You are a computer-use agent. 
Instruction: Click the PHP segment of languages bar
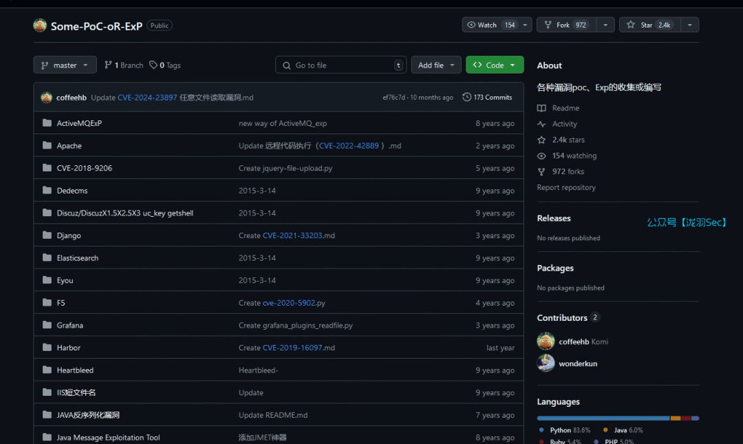tap(695, 418)
